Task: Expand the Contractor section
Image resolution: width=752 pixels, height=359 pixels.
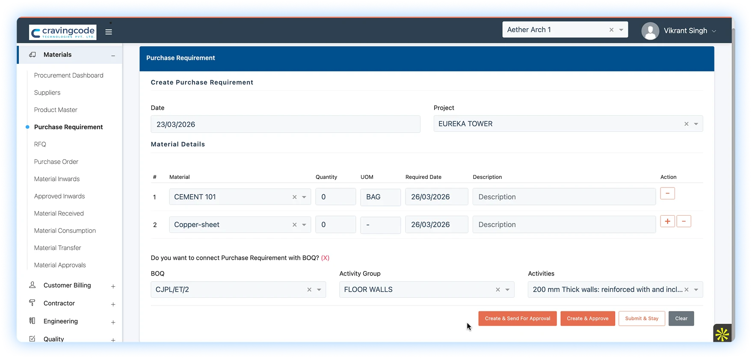Action: click(x=113, y=304)
